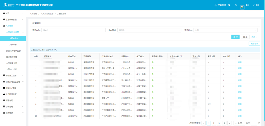
Task: Open the 项目状态 dropdown
Action: click(x=226, y=30)
